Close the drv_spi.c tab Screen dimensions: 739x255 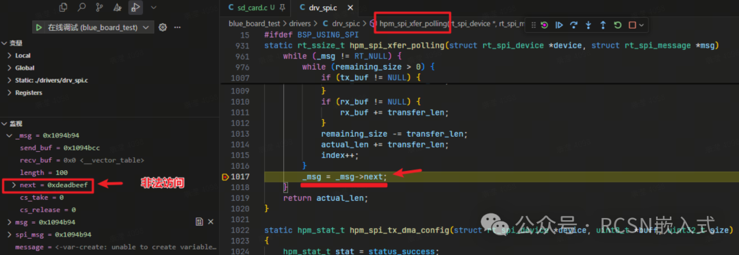(350, 8)
